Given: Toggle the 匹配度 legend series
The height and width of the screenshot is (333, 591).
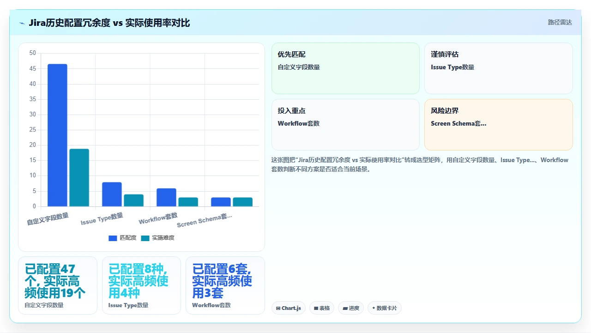Looking at the screenshot, I should click(x=122, y=238).
